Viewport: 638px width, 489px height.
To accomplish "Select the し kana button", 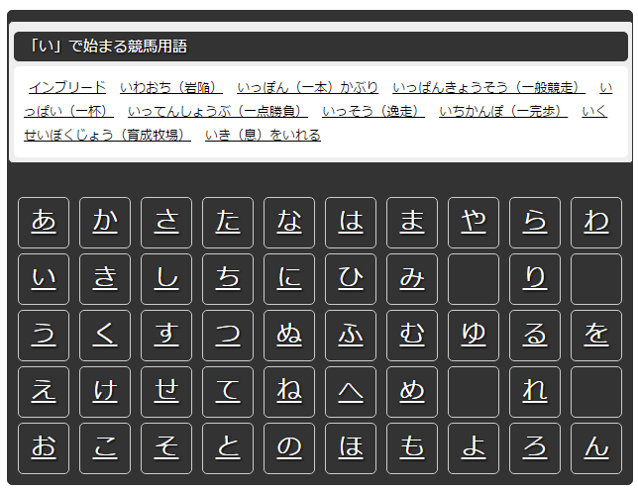I will pyautogui.click(x=166, y=279).
